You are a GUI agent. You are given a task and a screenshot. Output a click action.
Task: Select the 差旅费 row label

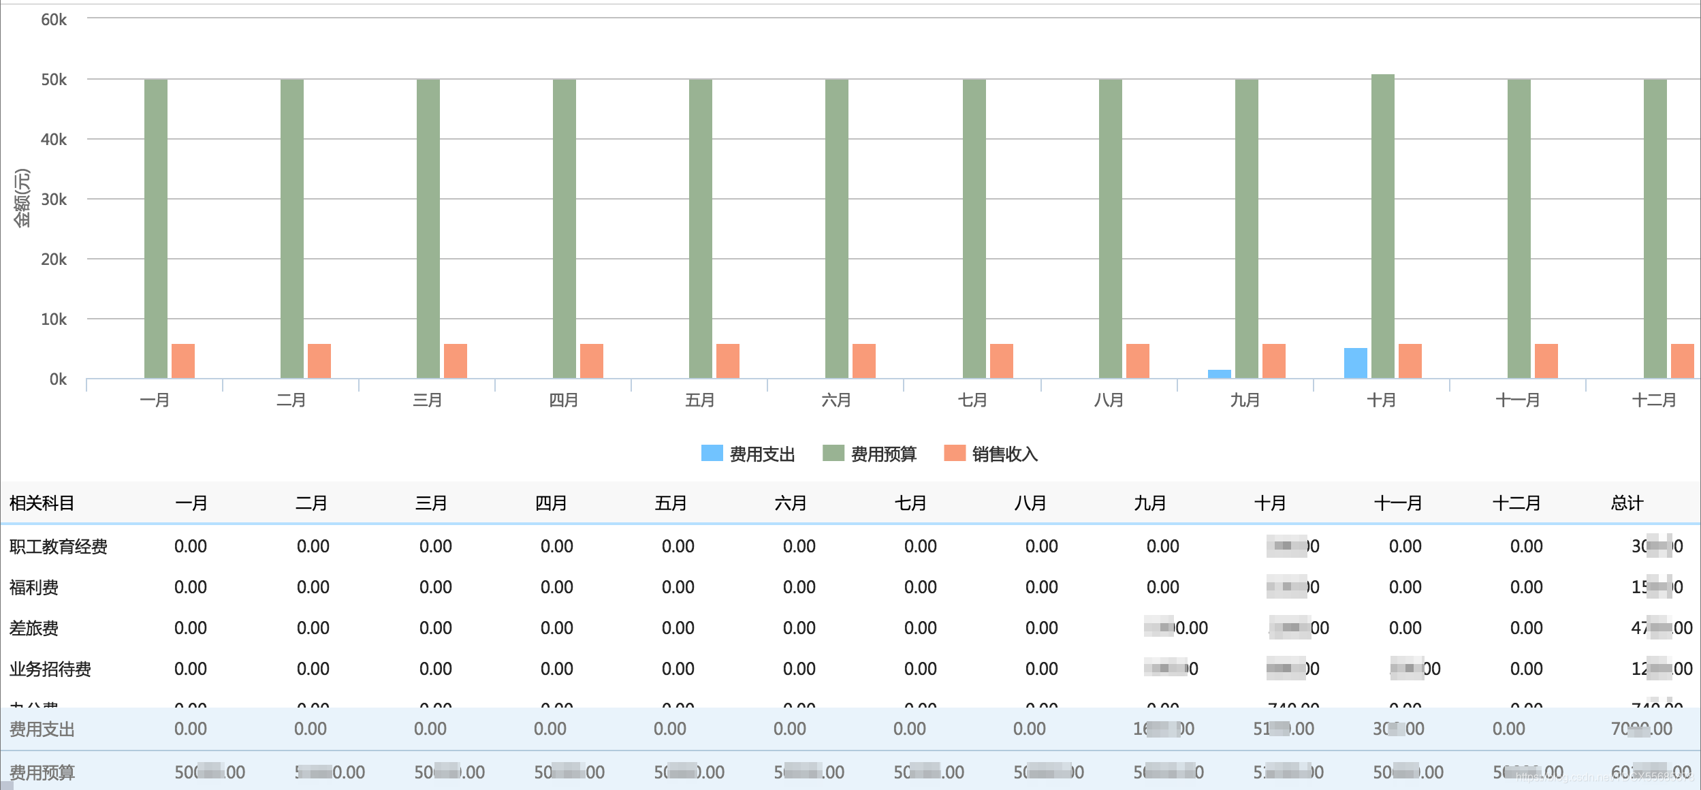pos(34,628)
